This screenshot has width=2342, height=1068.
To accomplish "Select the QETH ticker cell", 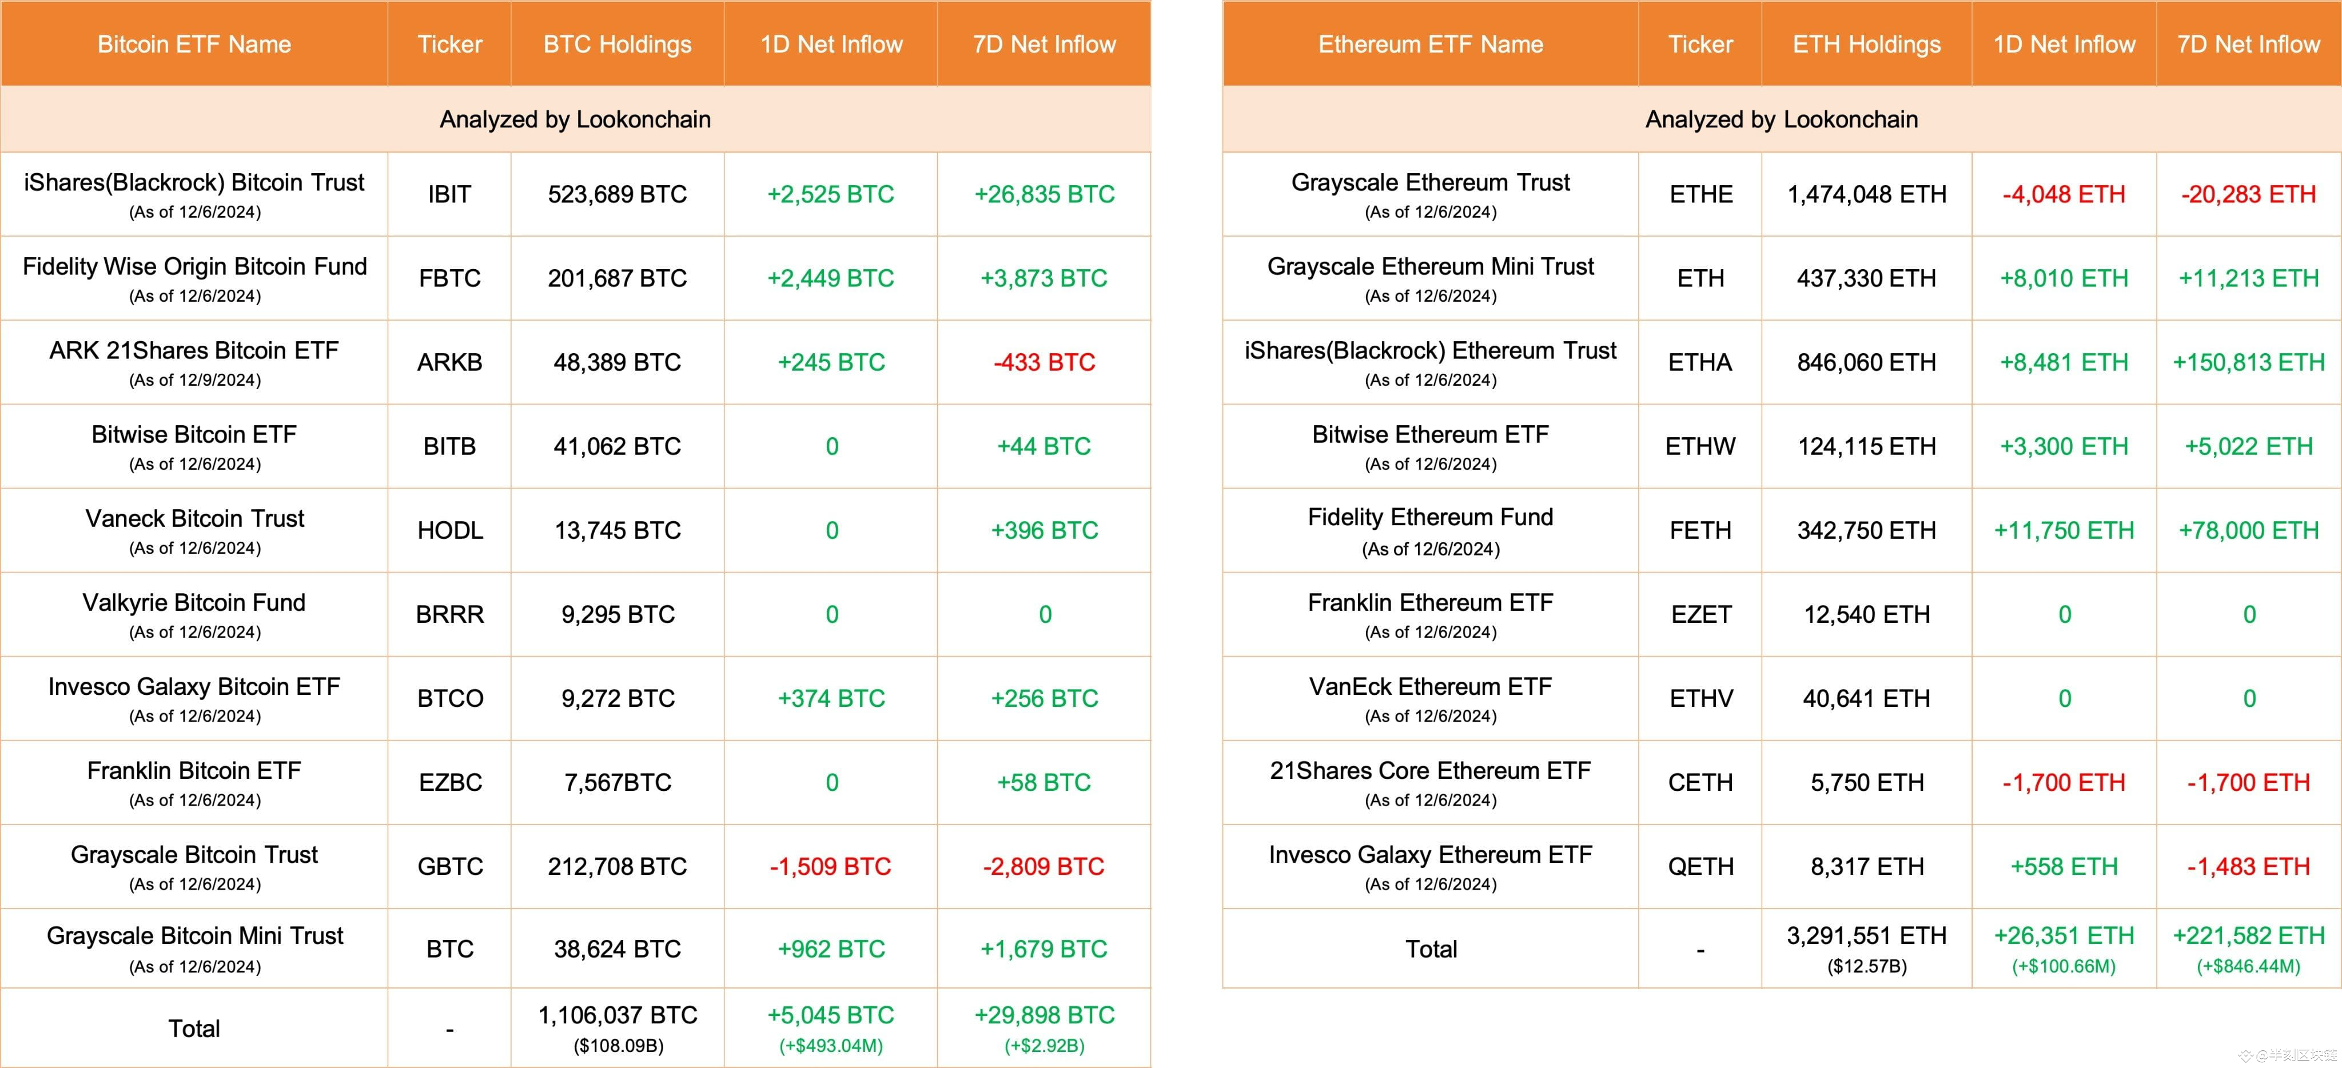I will 1700,866.
